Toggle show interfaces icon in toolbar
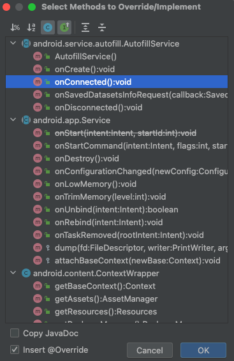234x361 pixels. pos(64,27)
